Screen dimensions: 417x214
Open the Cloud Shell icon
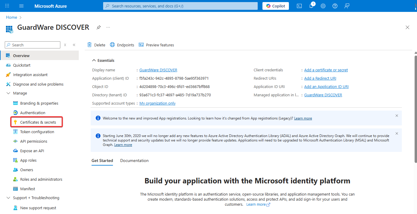point(299,6)
